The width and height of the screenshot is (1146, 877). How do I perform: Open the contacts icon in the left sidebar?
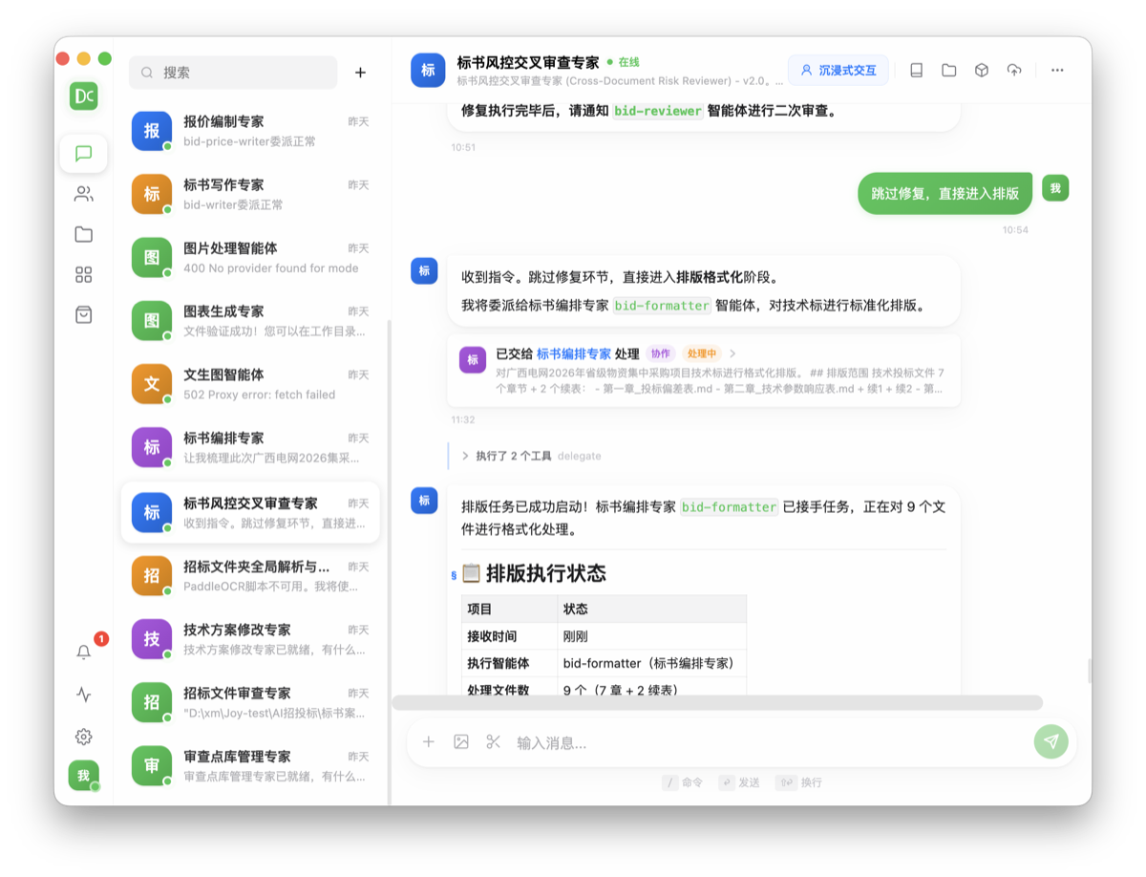(x=84, y=193)
